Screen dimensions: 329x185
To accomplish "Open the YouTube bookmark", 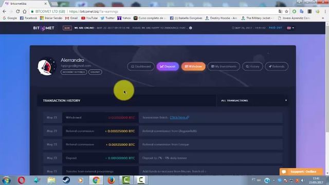I will tap(89, 18).
